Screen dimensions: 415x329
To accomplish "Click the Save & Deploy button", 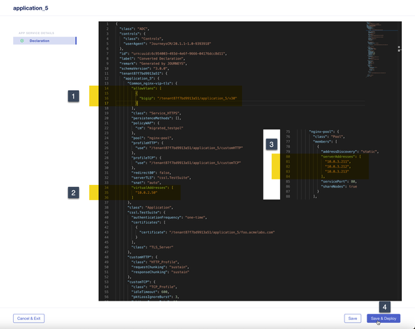I will click(x=383, y=318).
